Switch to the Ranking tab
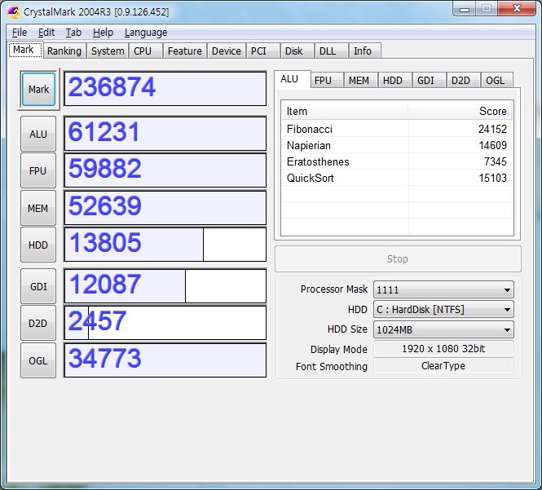 point(64,51)
